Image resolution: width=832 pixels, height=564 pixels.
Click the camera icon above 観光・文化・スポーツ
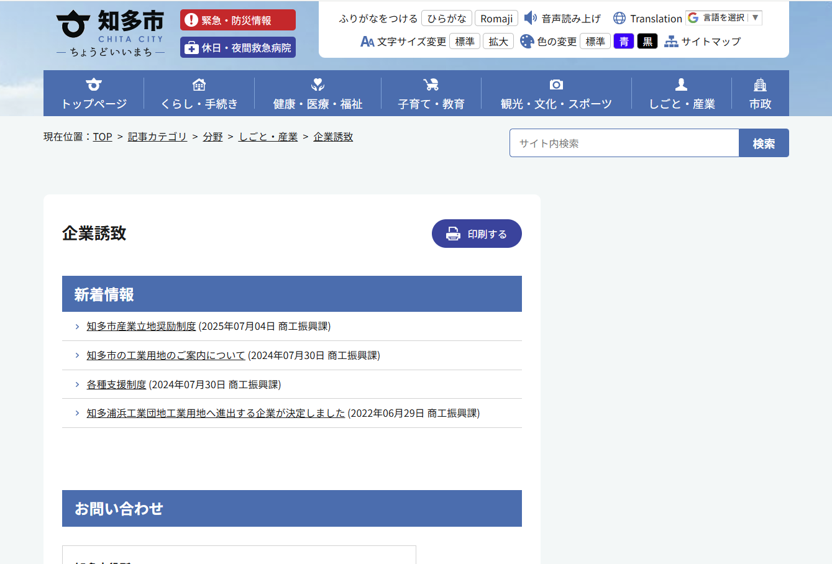(x=557, y=84)
